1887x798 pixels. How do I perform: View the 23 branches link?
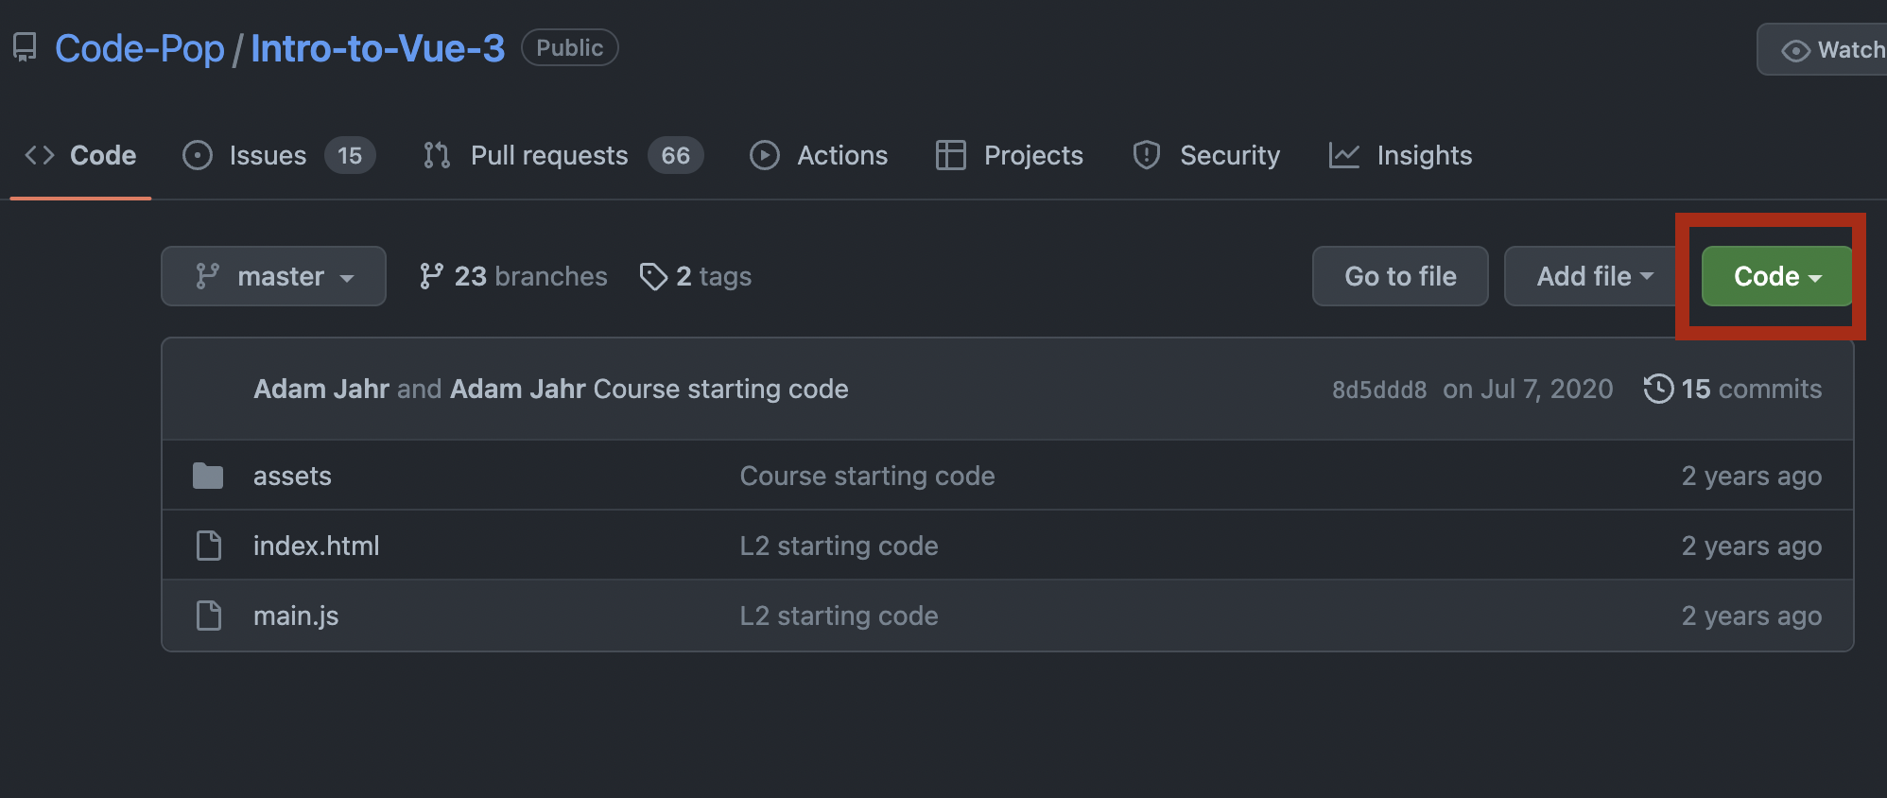pyautogui.click(x=513, y=276)
